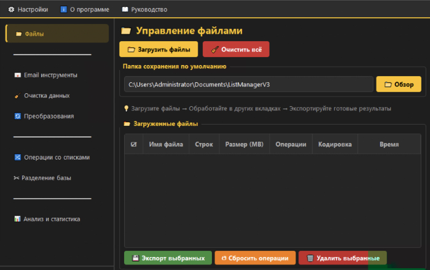The image size is (430, 270).
Task: Click the Обзор browse folder button
Action: point(399,84)
